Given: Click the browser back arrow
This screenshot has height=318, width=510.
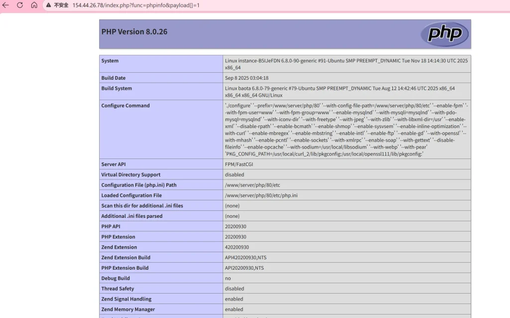Looking at the screenshot, I should pyautogui.click(x=6, y=5).
